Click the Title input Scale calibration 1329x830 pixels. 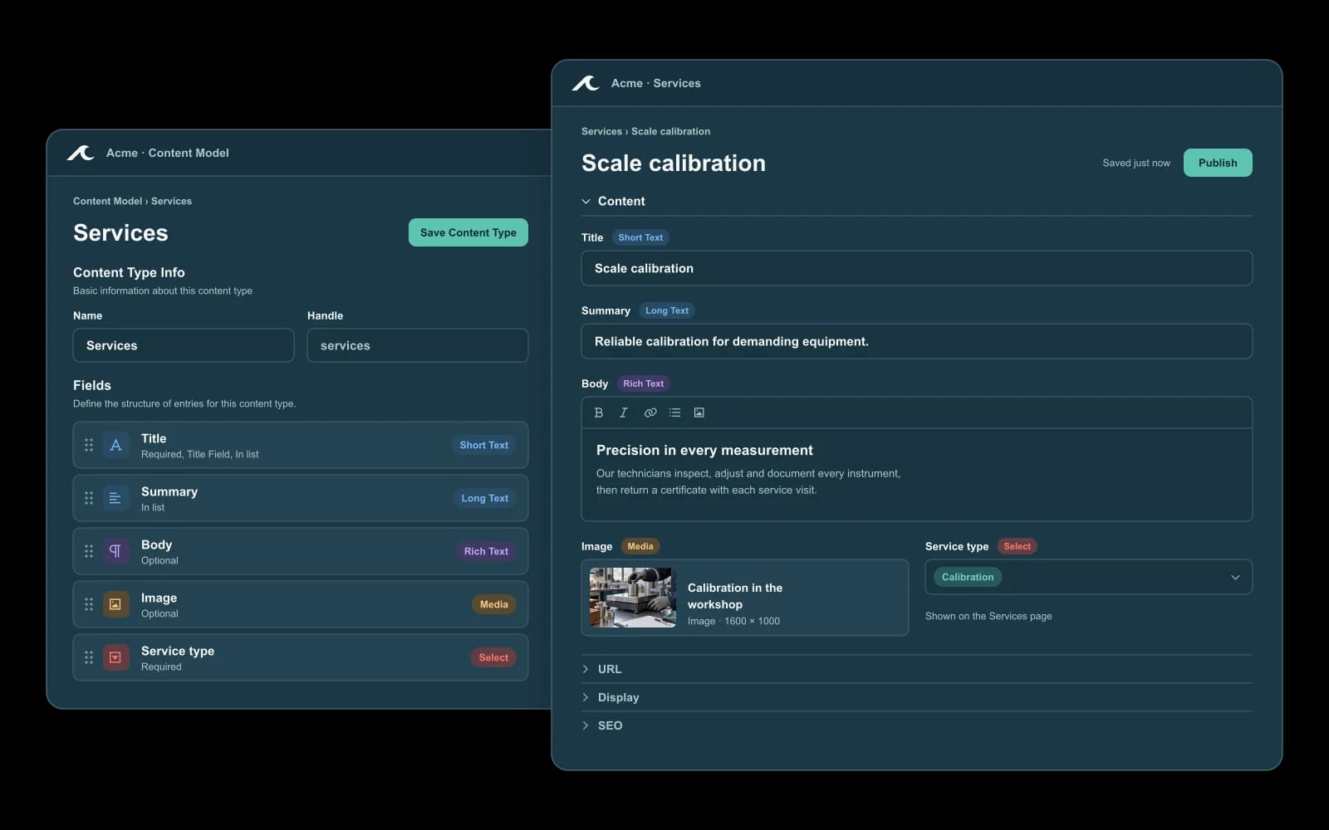pos(917,268)
